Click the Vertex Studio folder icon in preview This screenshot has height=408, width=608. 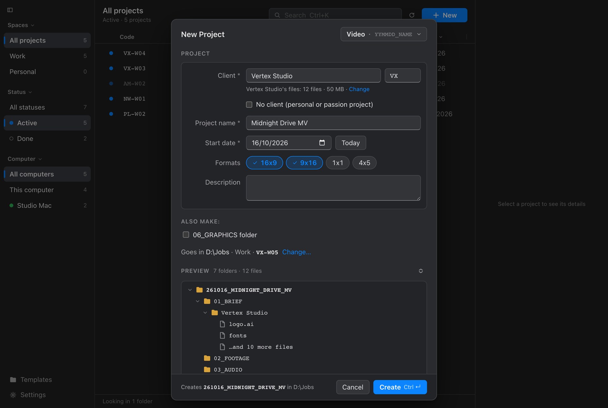(x=215, y=312)
